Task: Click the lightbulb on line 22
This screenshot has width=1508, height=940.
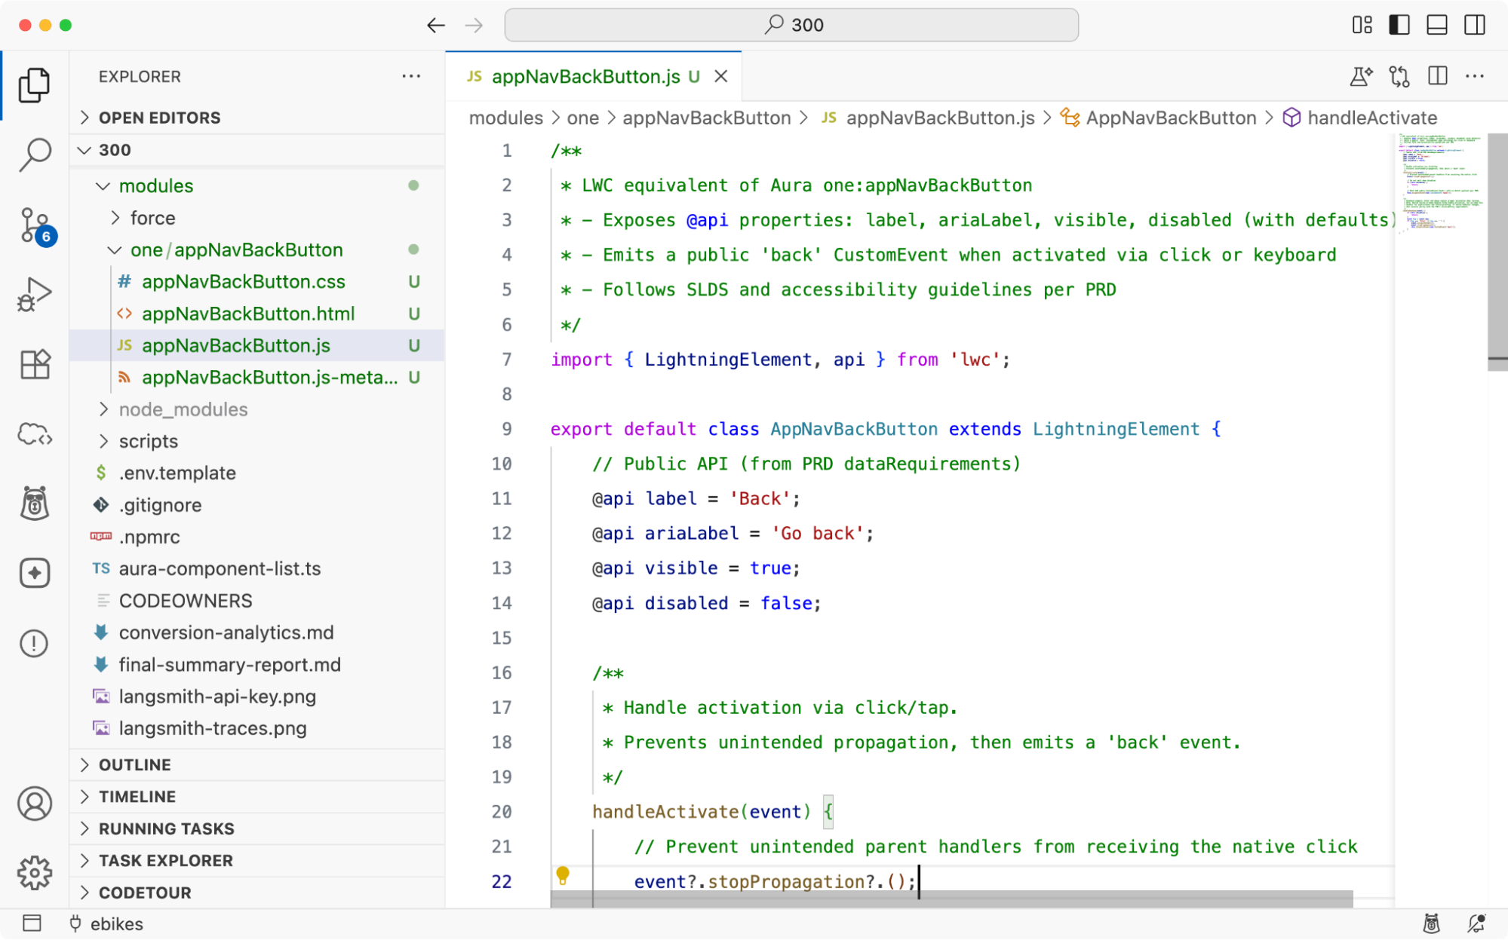Action: click(x=563, y=875)
